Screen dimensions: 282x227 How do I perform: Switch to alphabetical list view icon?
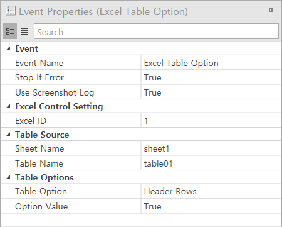tap(24, 31)
